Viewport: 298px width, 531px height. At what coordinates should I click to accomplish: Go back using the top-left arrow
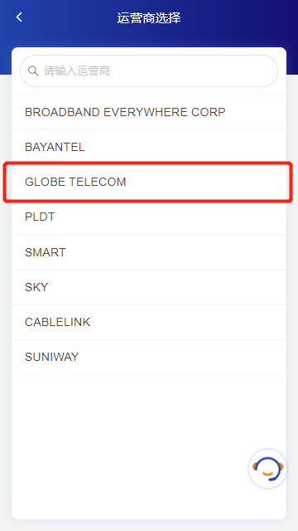pyautogui.click(x=19, y=17)
